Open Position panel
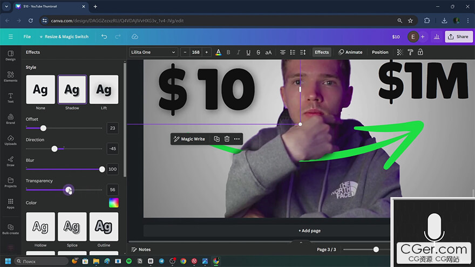 pos(380,52)
